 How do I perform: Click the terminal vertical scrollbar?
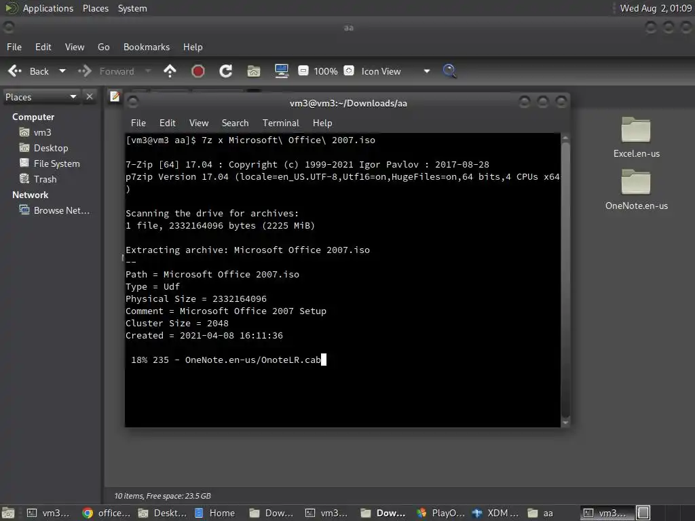(x=565, y=280)
